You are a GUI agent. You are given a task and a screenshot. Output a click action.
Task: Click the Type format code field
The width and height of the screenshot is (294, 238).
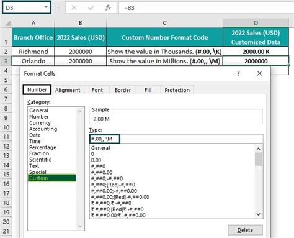click(176, 139)
